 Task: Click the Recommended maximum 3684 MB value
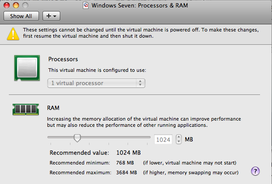[126, 172]
